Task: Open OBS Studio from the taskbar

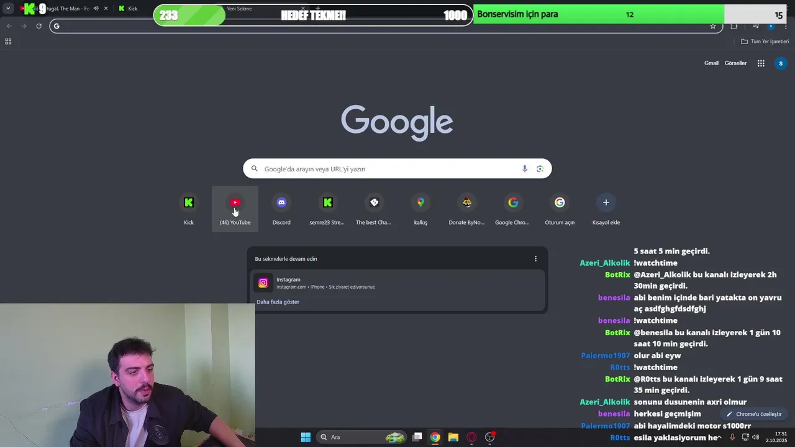Action: (x=490, y=437)
